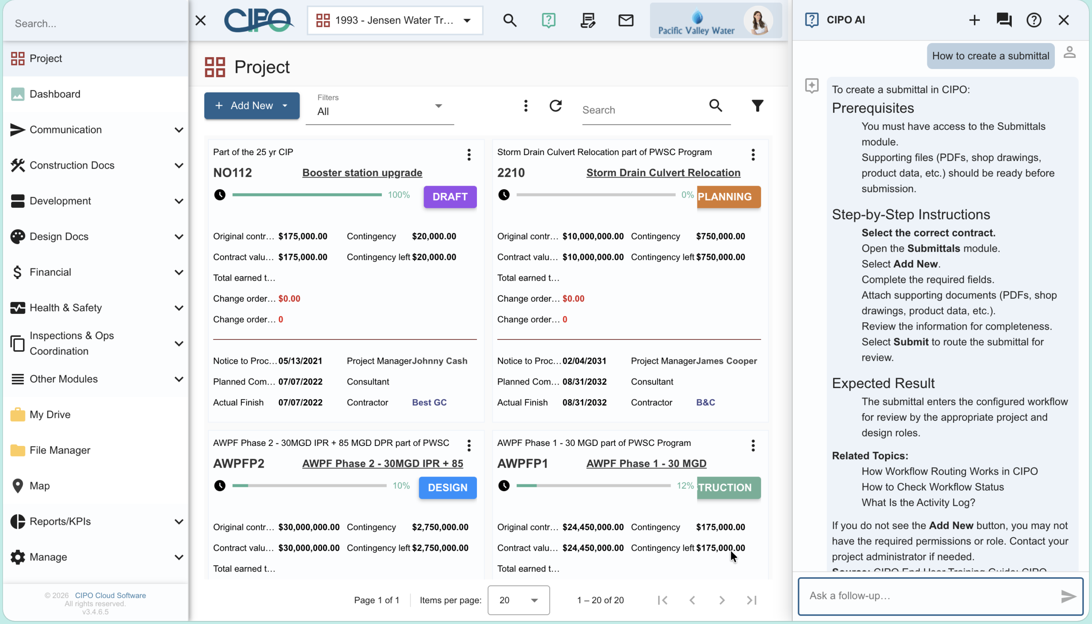Image resolution: width=1092 pixels, height=624 pixels.
Task: Open the Booster station upgrade link
Action: [x=362, y=173]
